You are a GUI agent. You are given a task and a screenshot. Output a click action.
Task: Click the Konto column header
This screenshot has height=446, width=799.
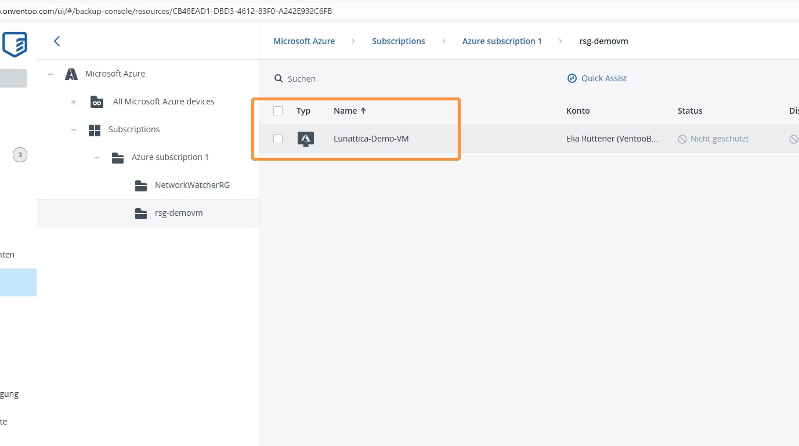[578, 111]
